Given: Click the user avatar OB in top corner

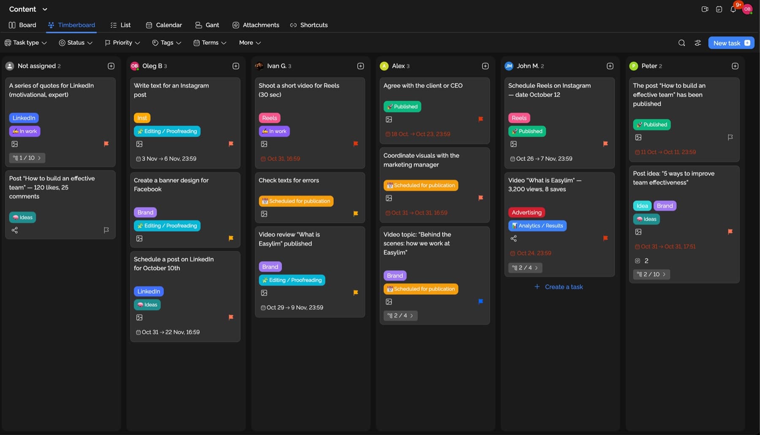Looking at the screenshot, I should 747,9.
